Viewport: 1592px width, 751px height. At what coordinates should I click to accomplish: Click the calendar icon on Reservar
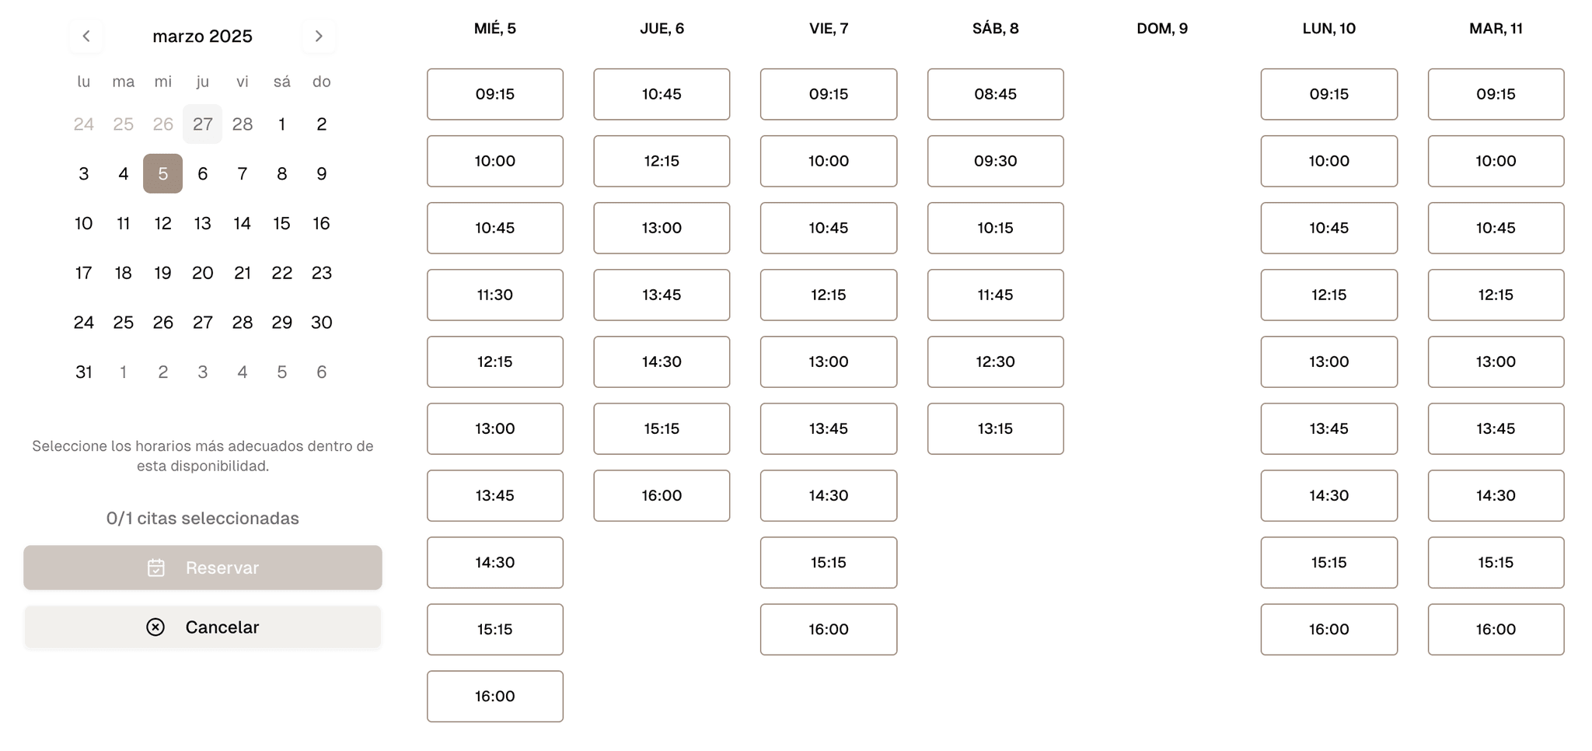156,568
